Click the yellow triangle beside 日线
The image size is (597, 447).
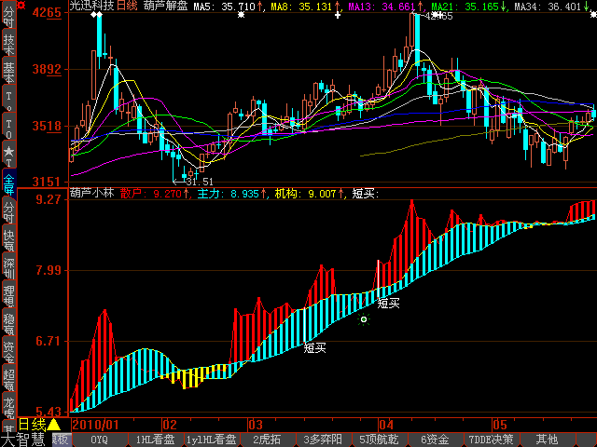point(53,425)
